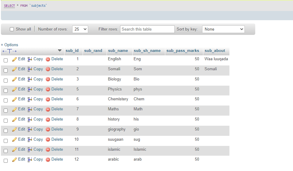
Task: Tick the checkbox for the Maths row
Action: click(6, 110)
